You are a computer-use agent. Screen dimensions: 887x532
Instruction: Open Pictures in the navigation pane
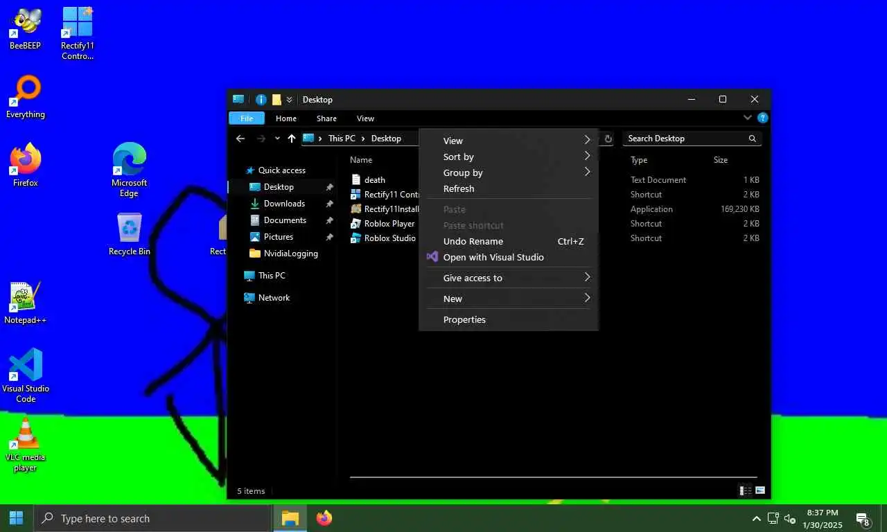279,237
